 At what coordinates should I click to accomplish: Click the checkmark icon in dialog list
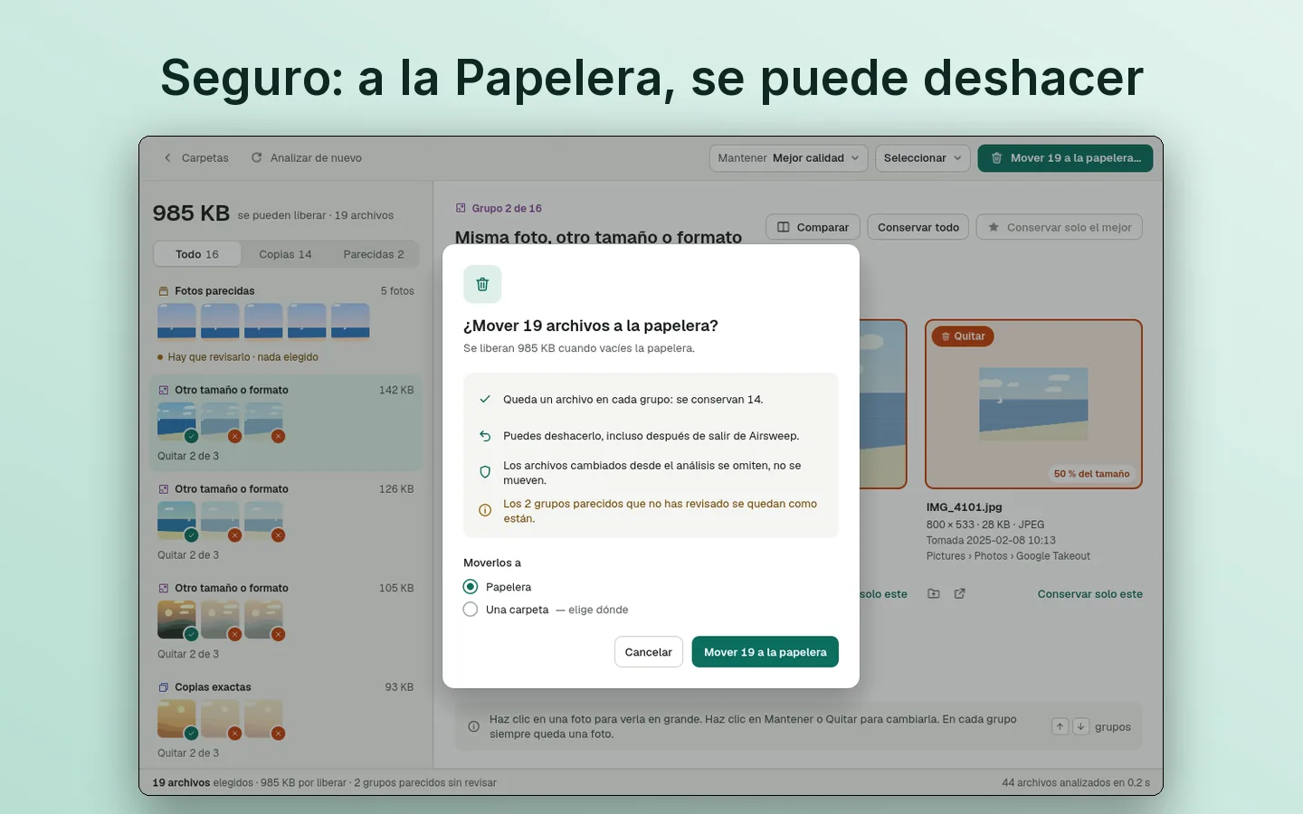click(x=485, y=399)
